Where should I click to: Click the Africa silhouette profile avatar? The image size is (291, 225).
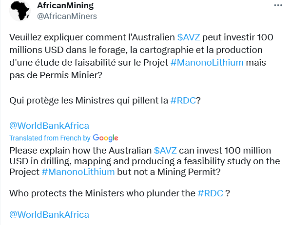coord(20,11)
